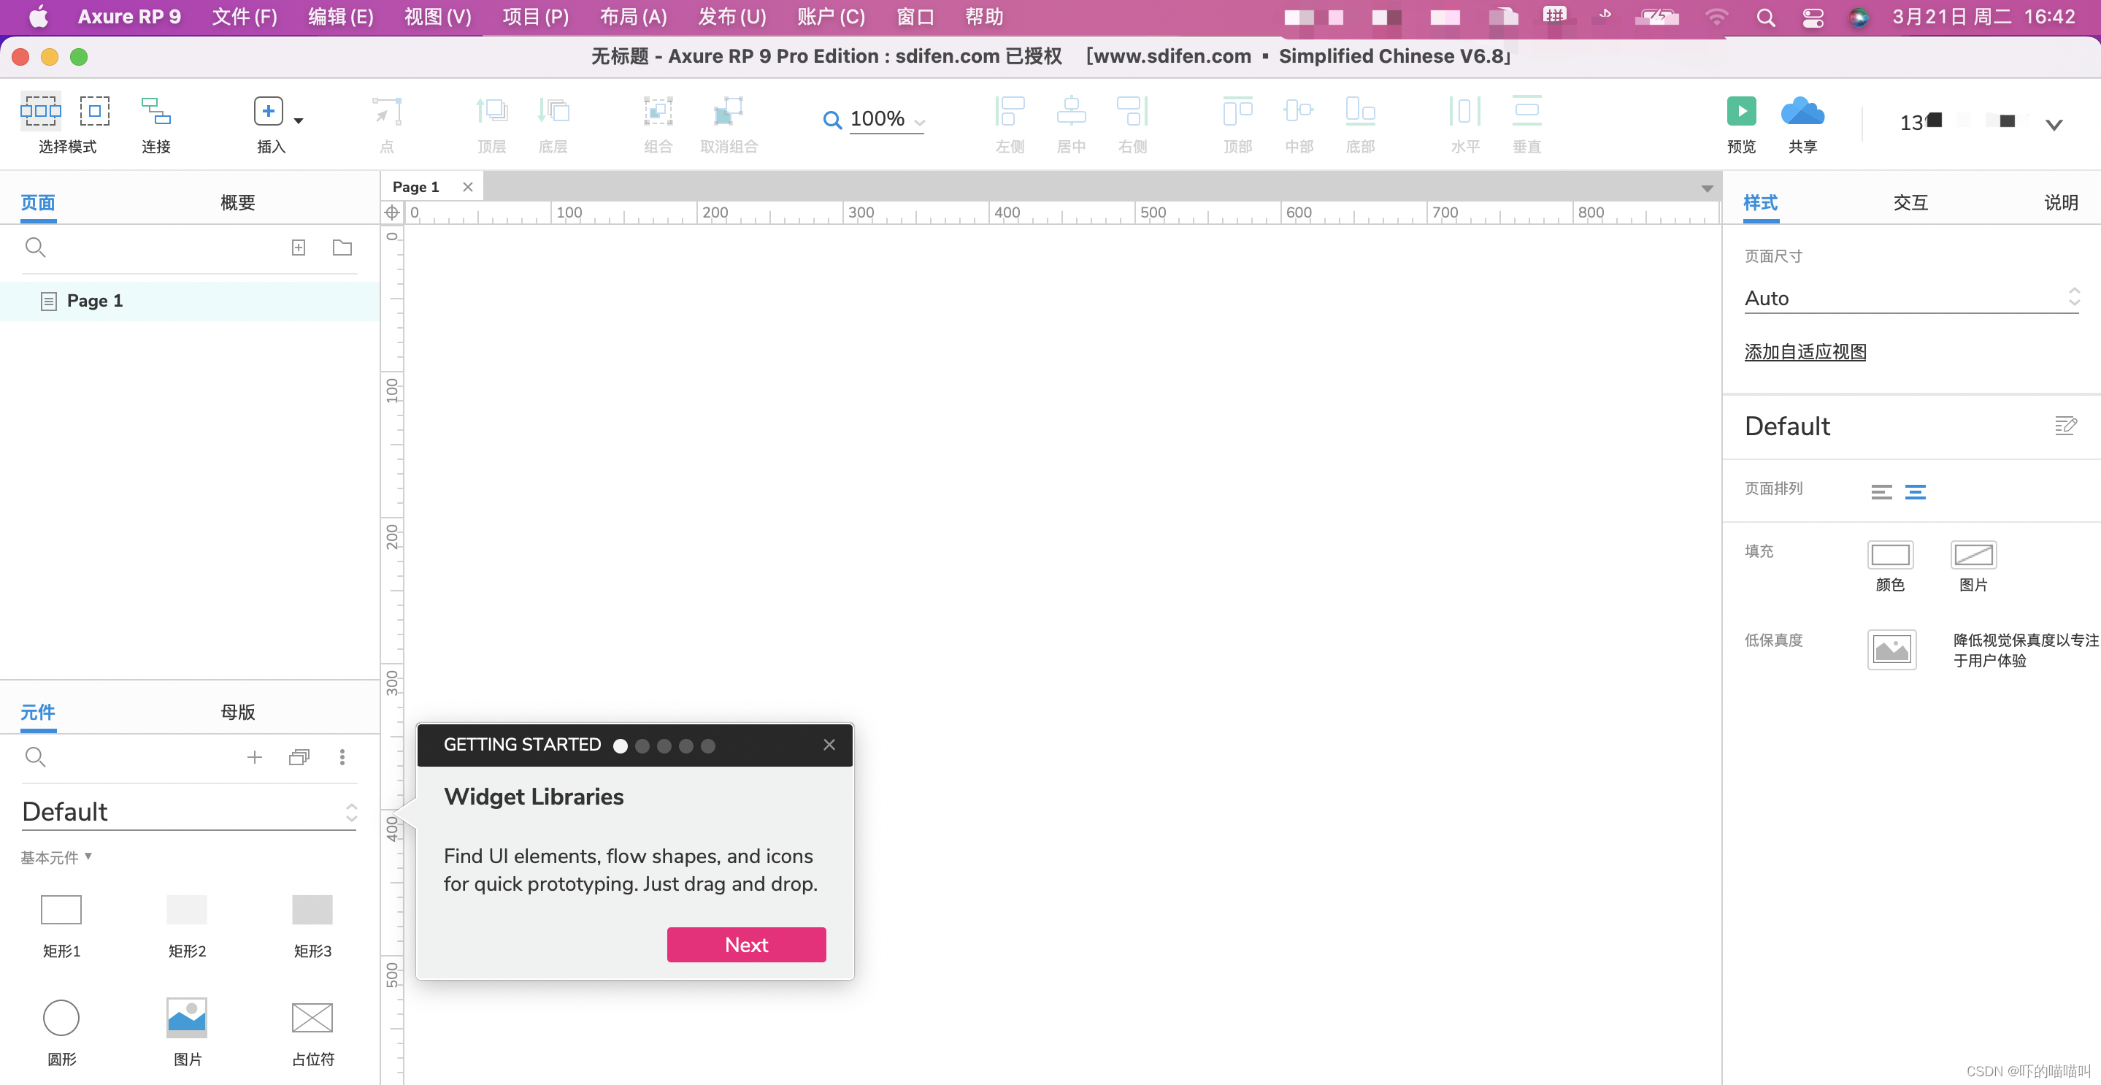Screen dimensions: 2101x1085
Task: Select the 图片 image widget
Action: tap(187, 1017)
